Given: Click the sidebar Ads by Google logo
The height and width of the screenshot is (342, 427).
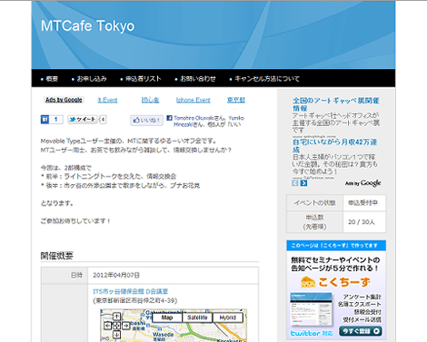Looking at the screenshot, I should point(362,183).
